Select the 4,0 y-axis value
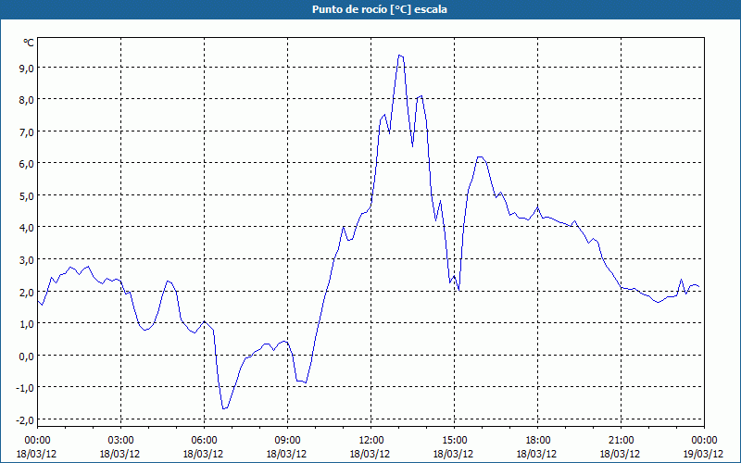The width and height of the screenshot is (741, 463). [27, 228]
